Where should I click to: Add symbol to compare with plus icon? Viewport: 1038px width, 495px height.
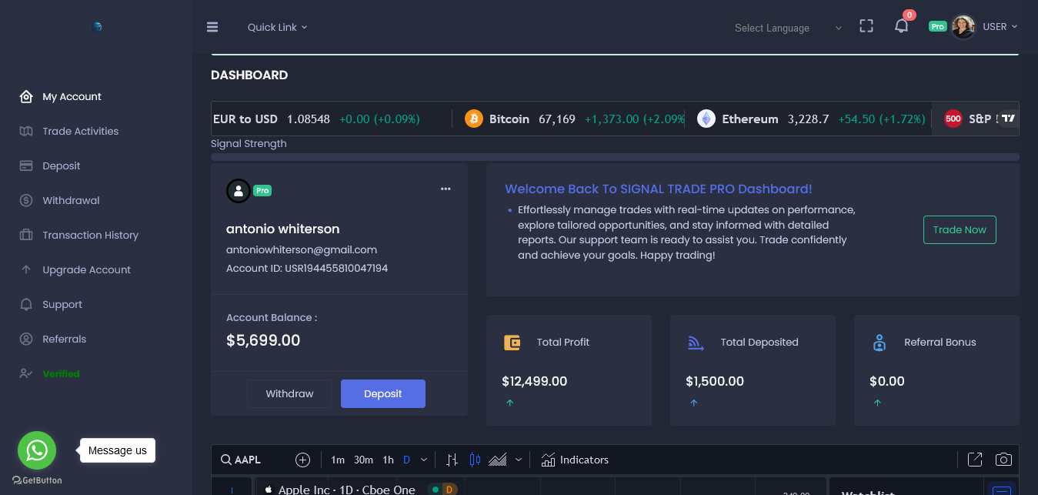click(303, 460)
